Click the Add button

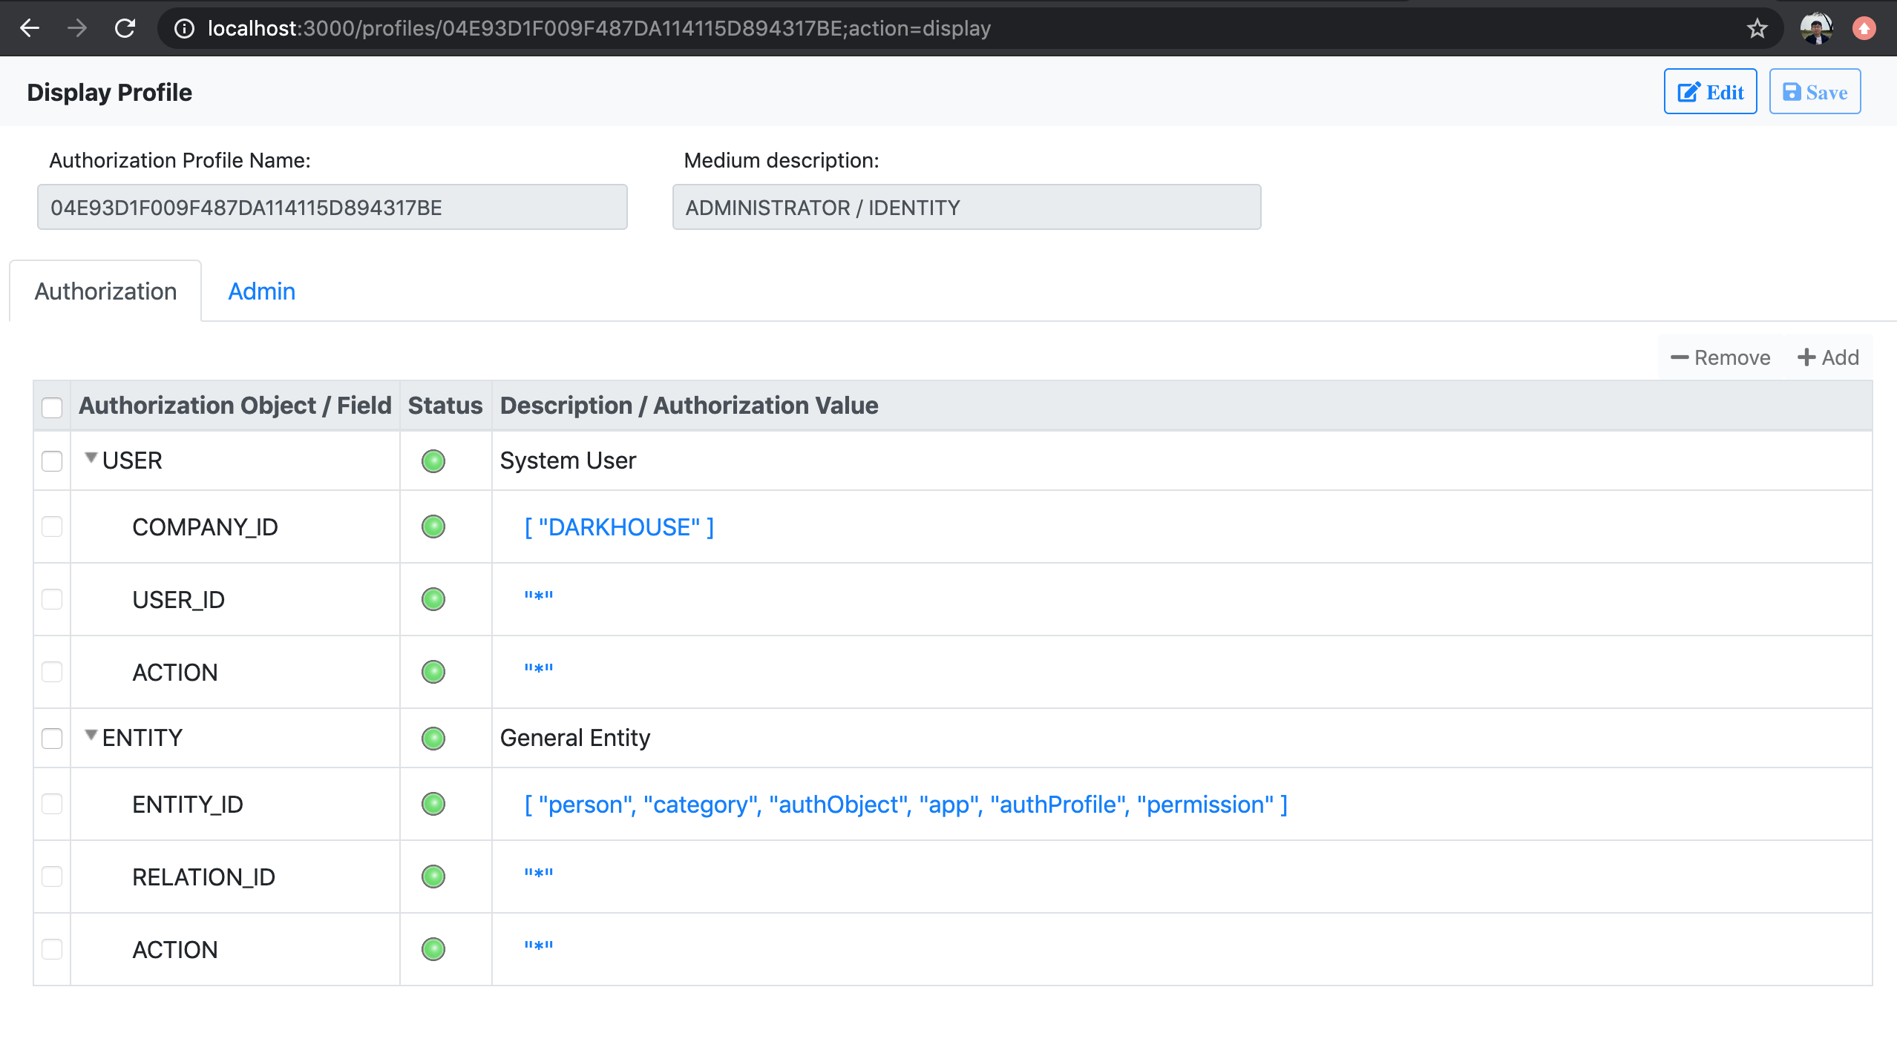tap(1828, 357)
